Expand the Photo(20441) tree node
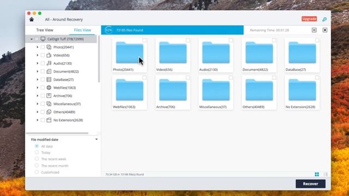 point(37,47)
